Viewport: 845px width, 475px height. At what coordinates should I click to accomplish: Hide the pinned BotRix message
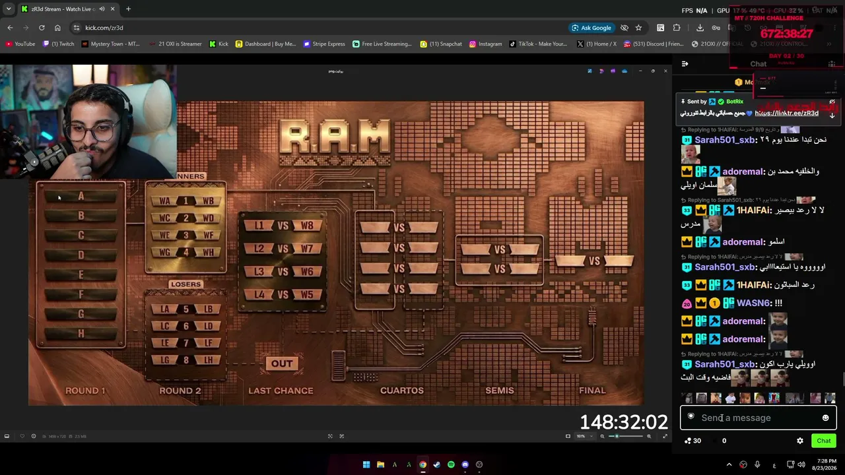coord(832,102)
